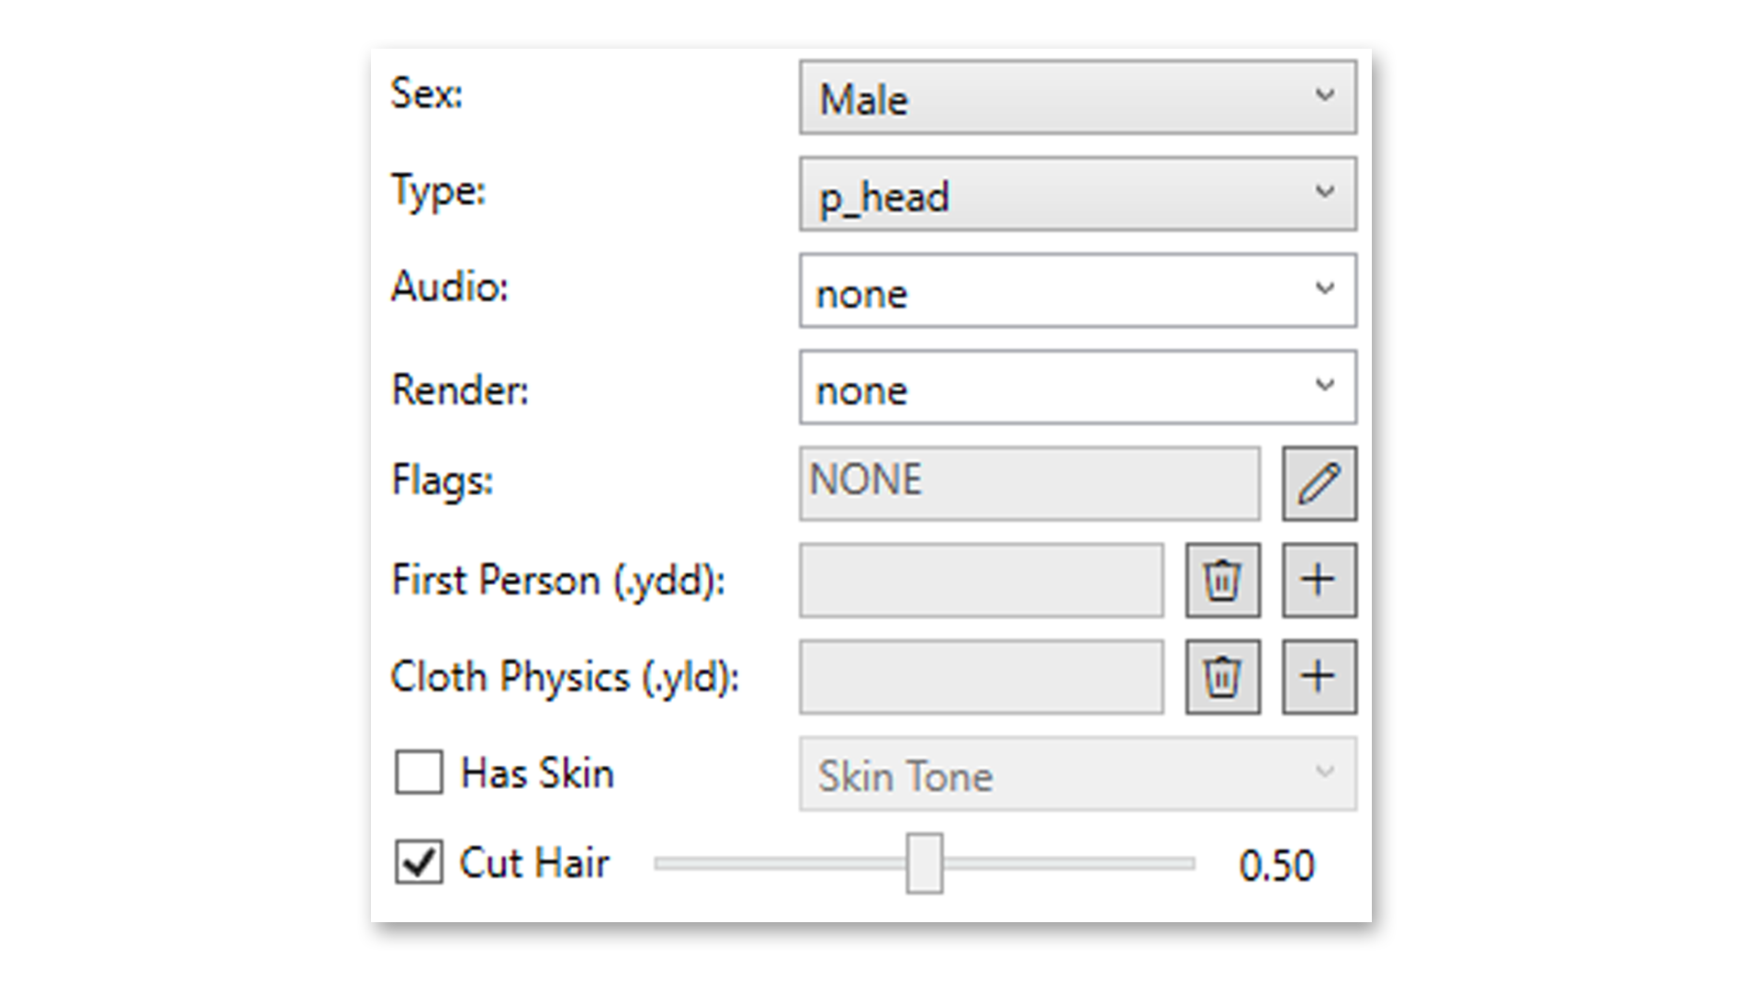Image resolution: width=1763 pixels, height=992 pixels.
Task: Click the Type dropdown chevron
Action: pyautogui.click(x=1323, y=192)
